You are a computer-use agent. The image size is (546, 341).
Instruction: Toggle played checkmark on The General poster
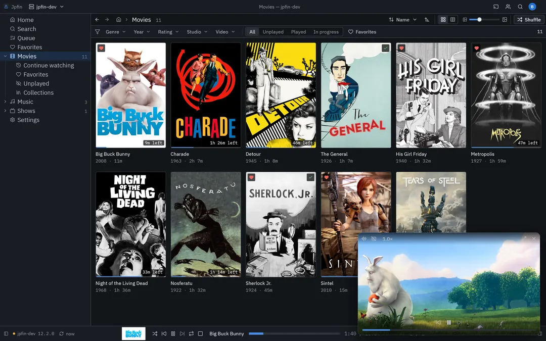click(385, 48)
